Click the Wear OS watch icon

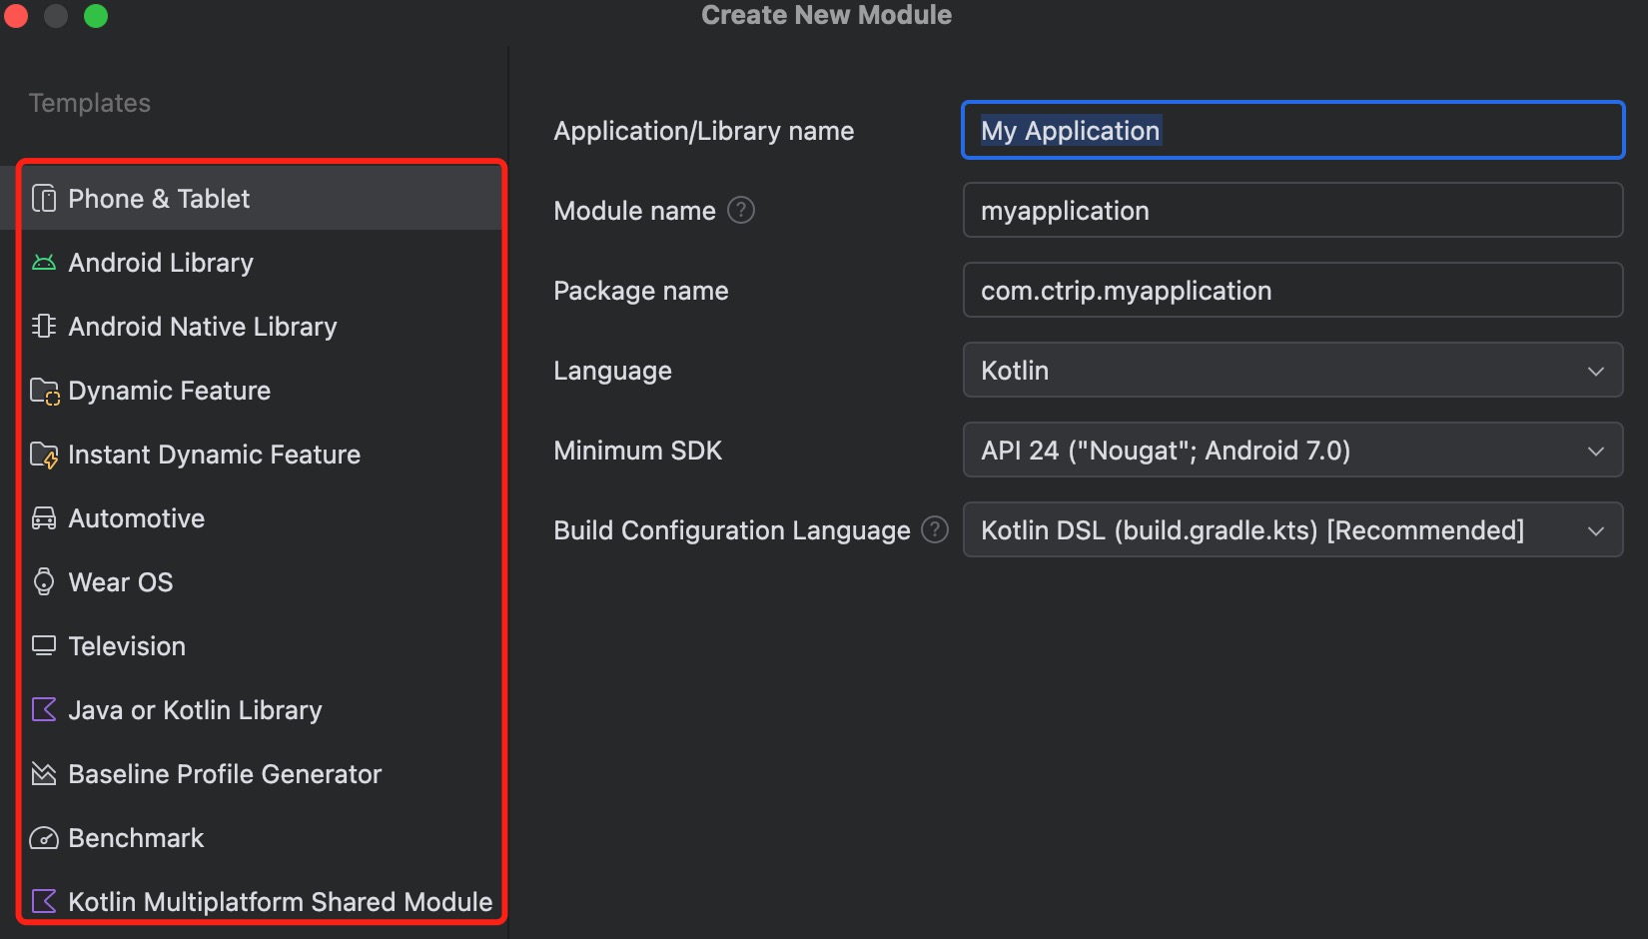(44, 582)
